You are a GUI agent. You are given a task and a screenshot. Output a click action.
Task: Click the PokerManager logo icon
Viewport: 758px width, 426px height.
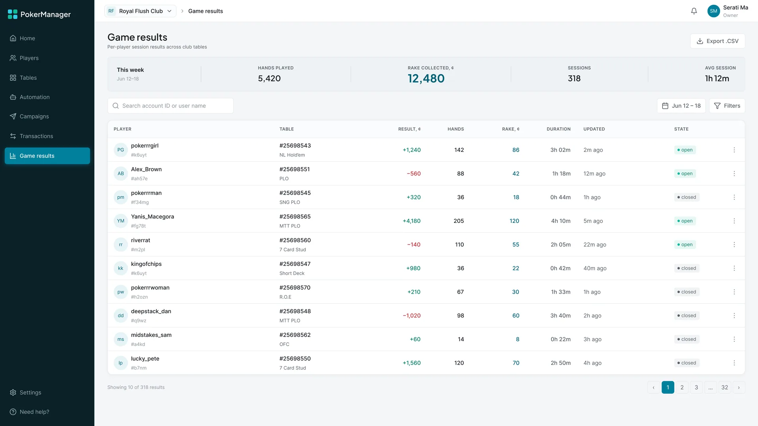click(x=13, y=14)
